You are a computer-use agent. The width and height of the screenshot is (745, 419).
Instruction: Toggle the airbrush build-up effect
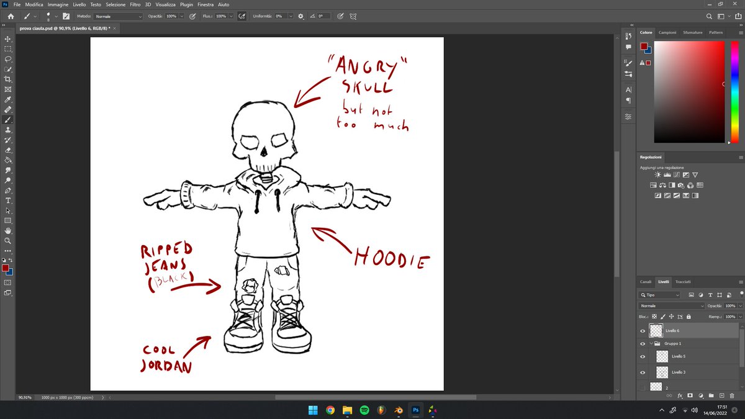click(x=242, y=16)
